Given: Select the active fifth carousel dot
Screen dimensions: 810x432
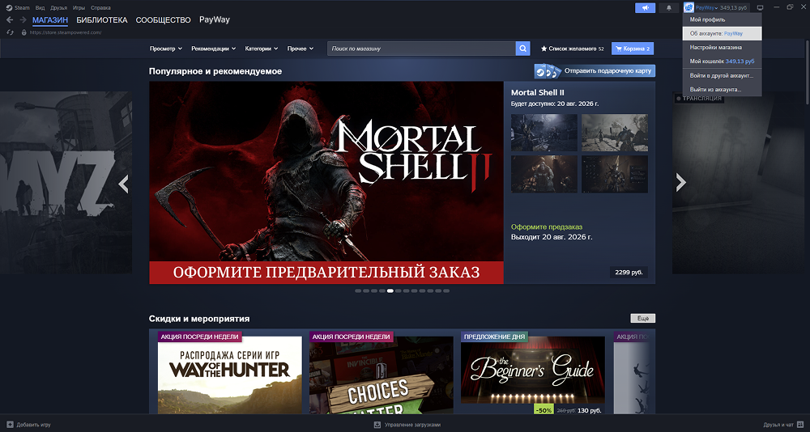Looking at the screenshot, I should [x=390, y=290].
